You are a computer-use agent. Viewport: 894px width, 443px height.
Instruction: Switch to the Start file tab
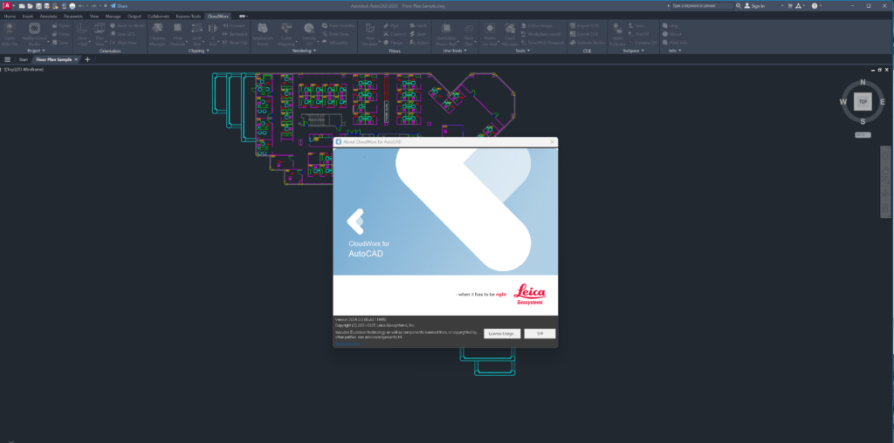24,59
